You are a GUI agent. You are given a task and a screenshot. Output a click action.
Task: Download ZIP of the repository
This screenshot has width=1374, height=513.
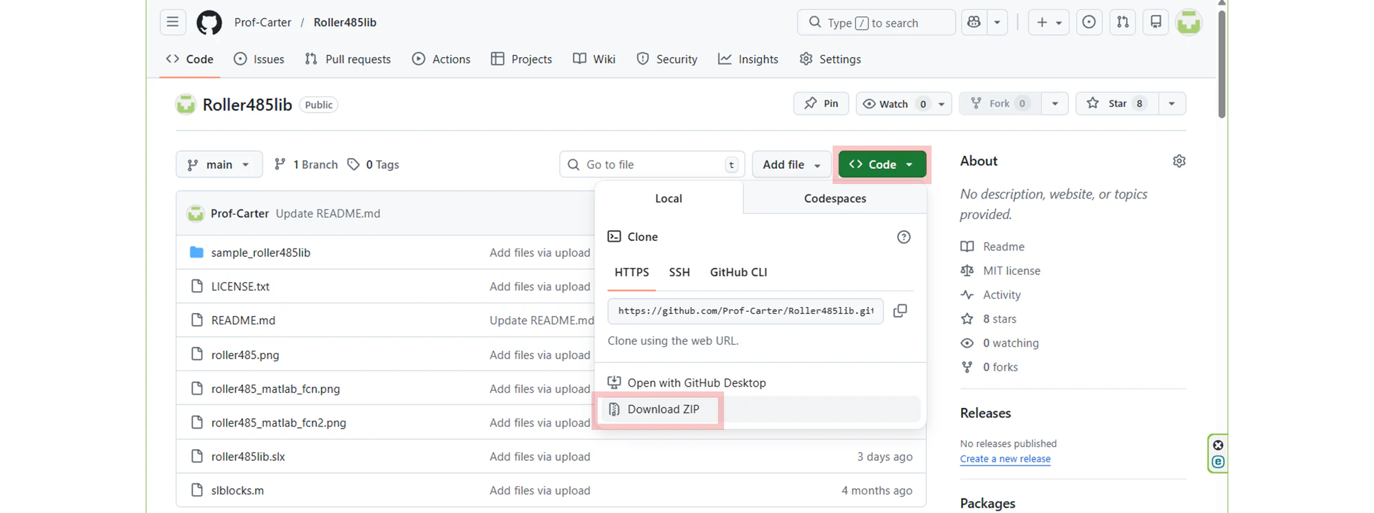pyautogui.click(x=761, y=409)
